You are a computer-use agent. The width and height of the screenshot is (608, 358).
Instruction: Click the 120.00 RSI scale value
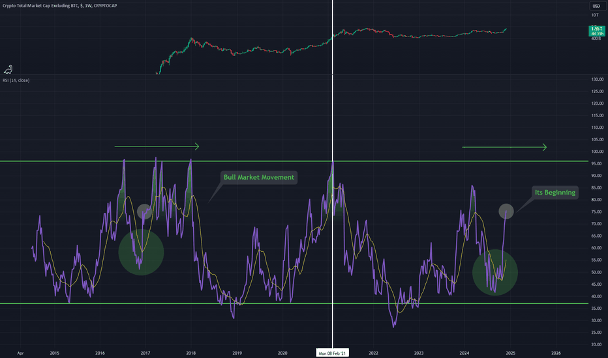click(x=597, y=103)
